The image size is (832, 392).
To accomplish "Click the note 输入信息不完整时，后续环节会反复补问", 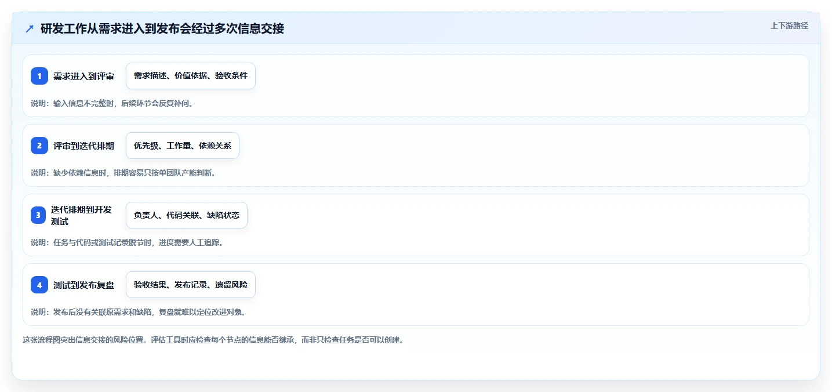I will [112, 103].
